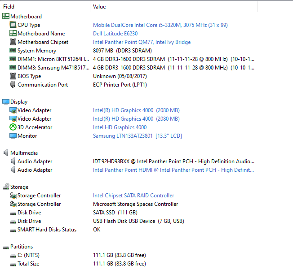Open the Intel Panther Point HDMI audio link
Image resolution: width=293 pixels, height=270 pixels.
(x=173, y=170)
